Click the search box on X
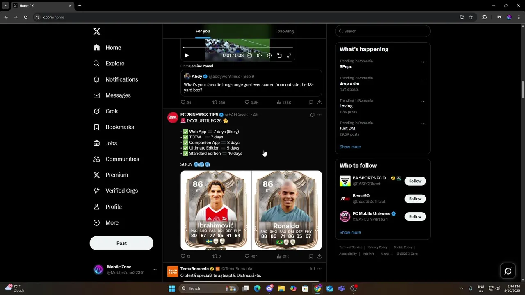 pyautogui.click(x=383, y=31)
